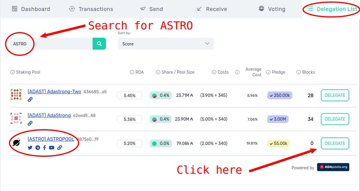Click pool size 79.08k value
Screen dimensions: 360x191
tap(184, 143)
